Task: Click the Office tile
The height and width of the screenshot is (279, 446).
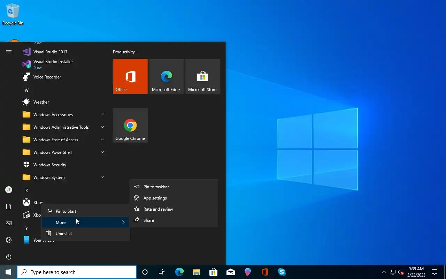Action: coord(130,76)
